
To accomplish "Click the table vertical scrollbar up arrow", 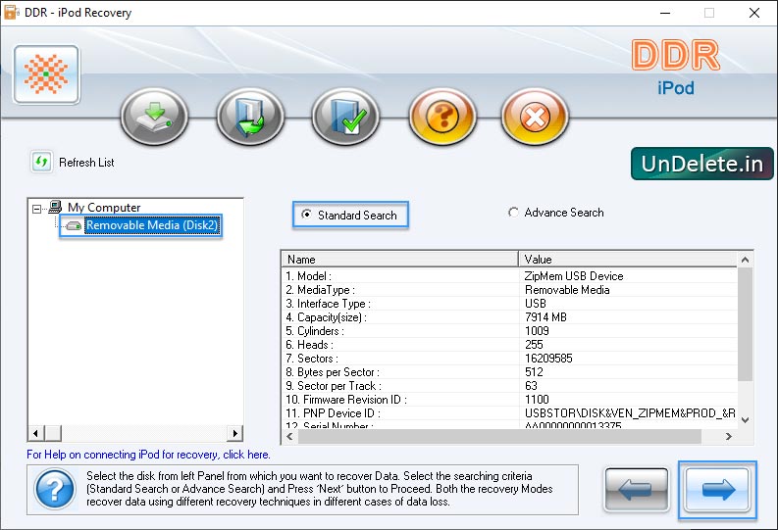I will [745, 260].
